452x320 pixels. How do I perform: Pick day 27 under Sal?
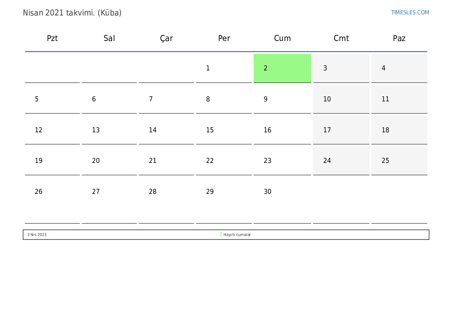click(109, 199)
